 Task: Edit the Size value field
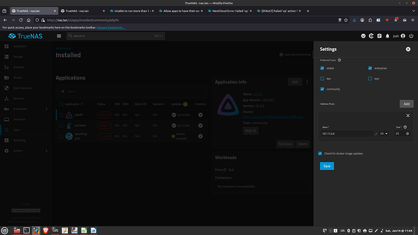[x=400, y=133]
